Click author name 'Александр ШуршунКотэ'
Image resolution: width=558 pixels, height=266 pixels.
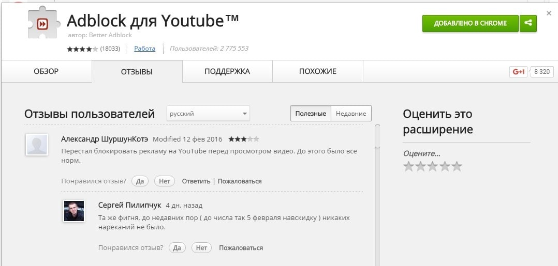(x=105, y=139)
